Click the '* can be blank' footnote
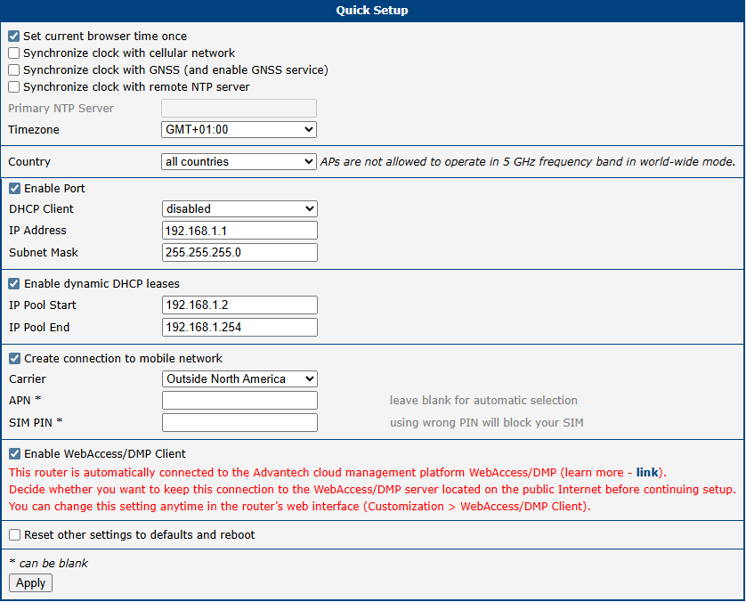The image size is (746, 602). pos(49,563)
